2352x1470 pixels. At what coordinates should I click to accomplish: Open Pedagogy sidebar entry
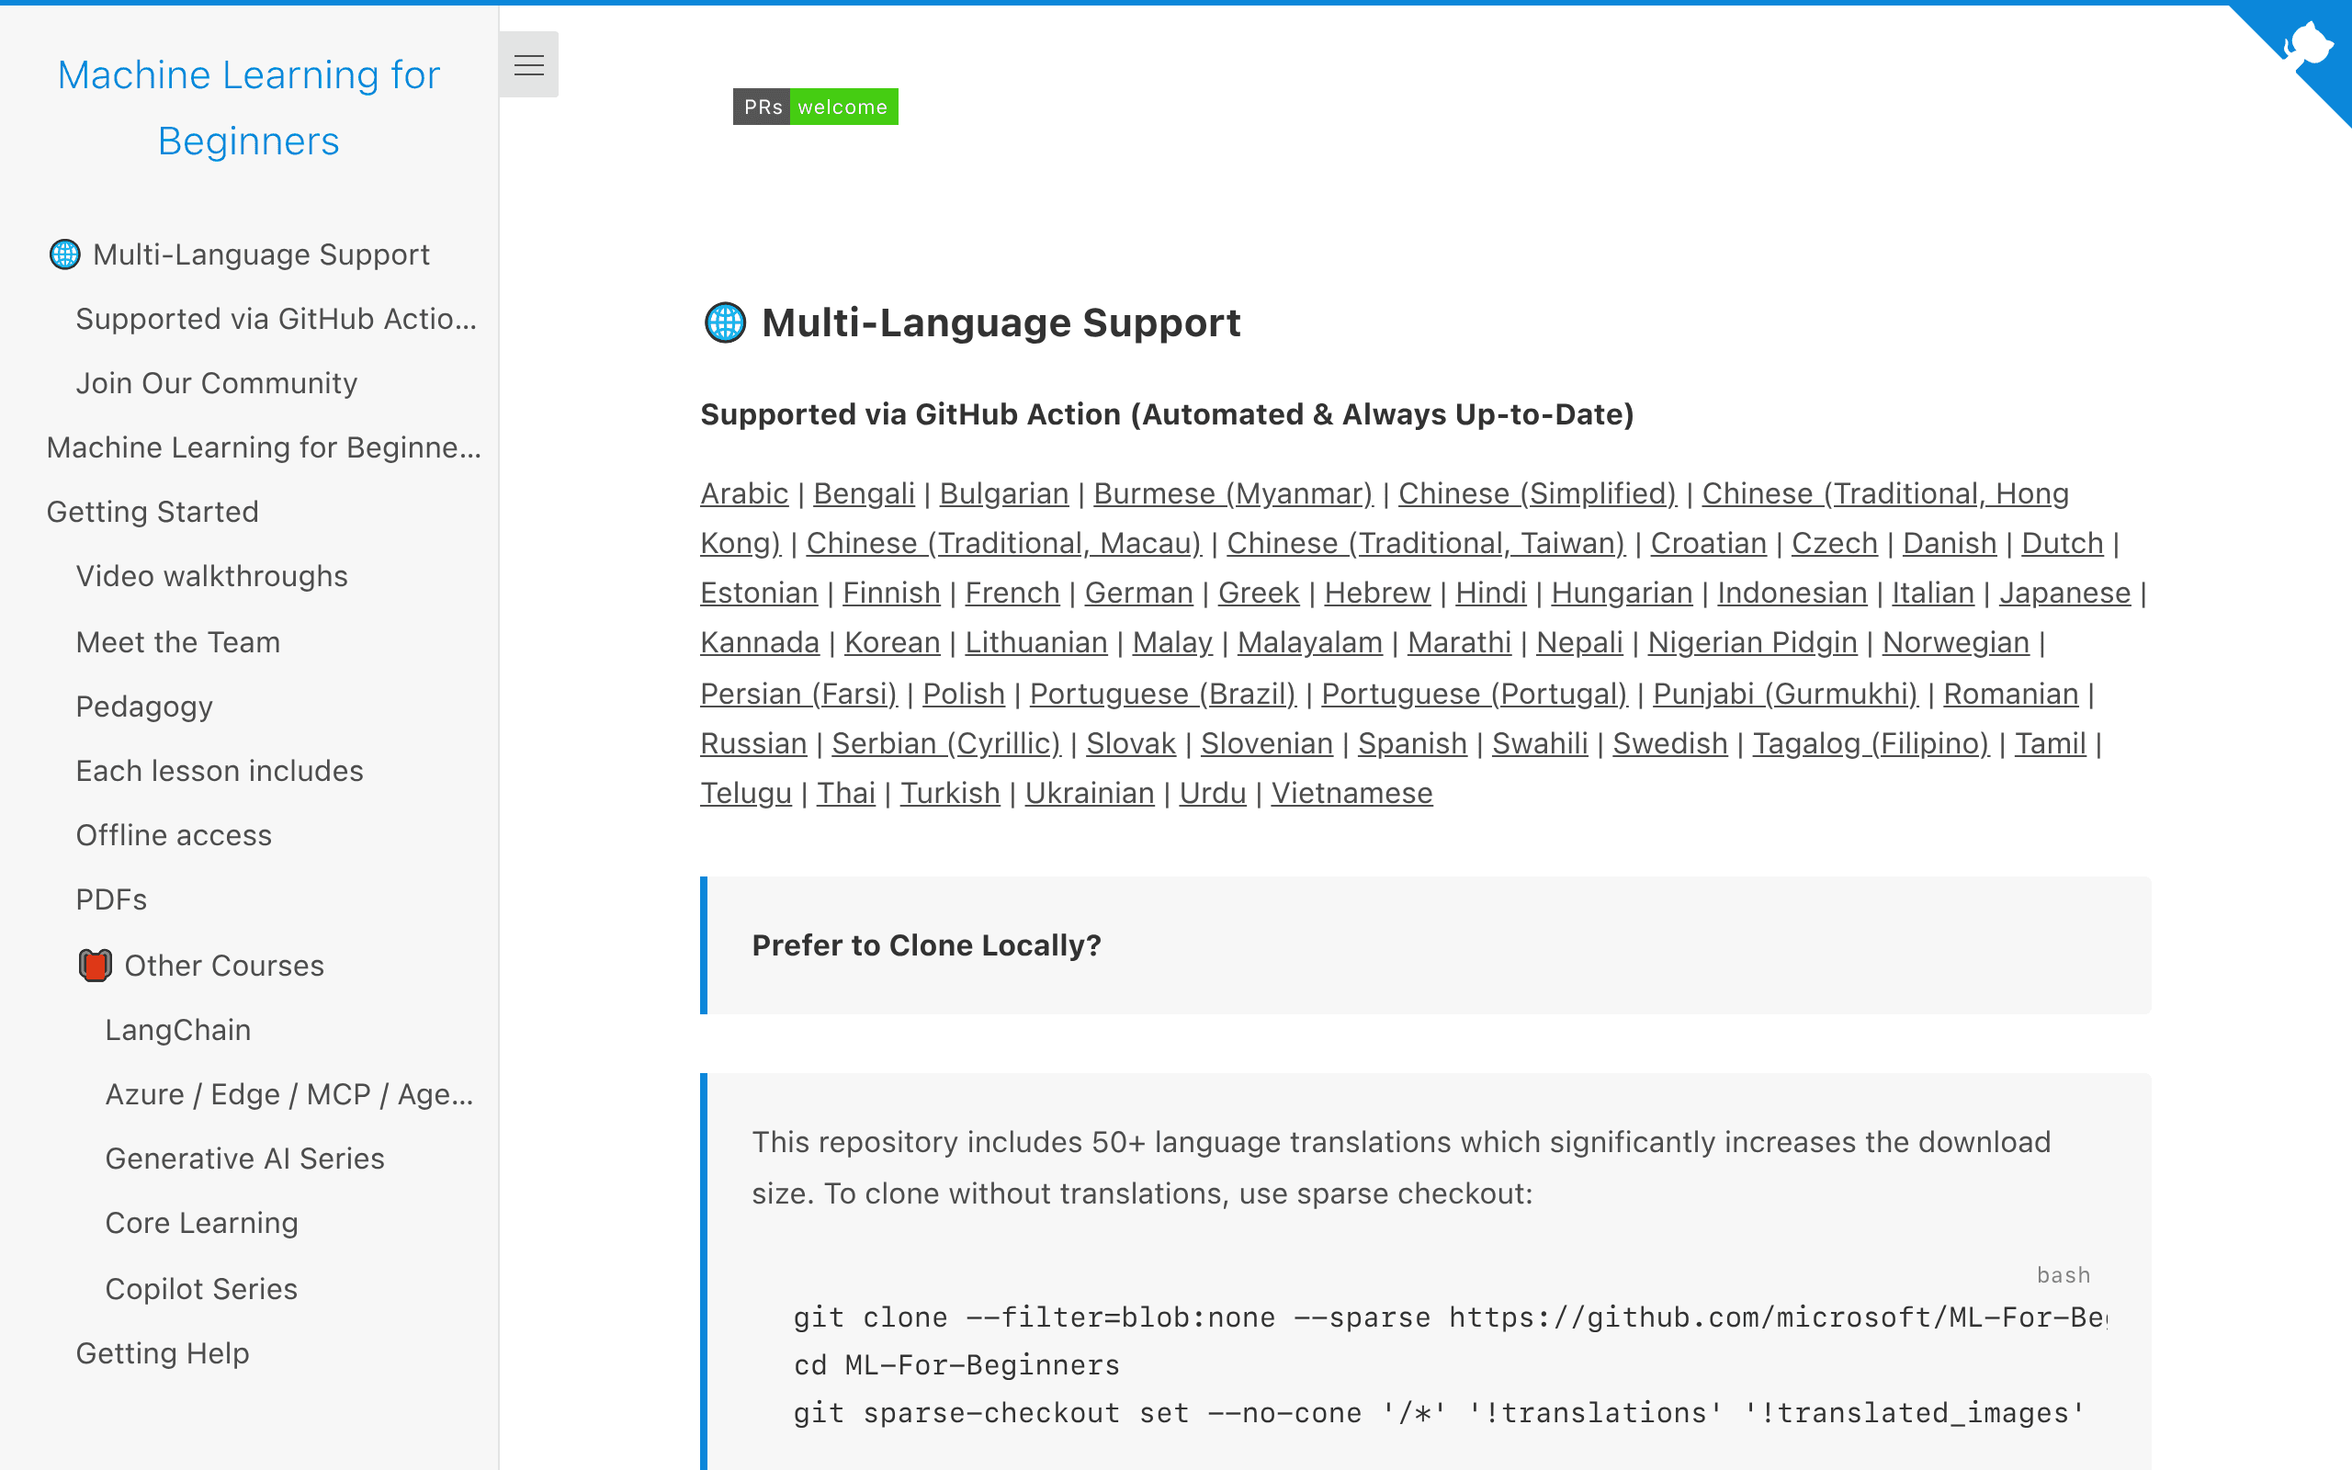pyautogui.click(x=144, y=706)
